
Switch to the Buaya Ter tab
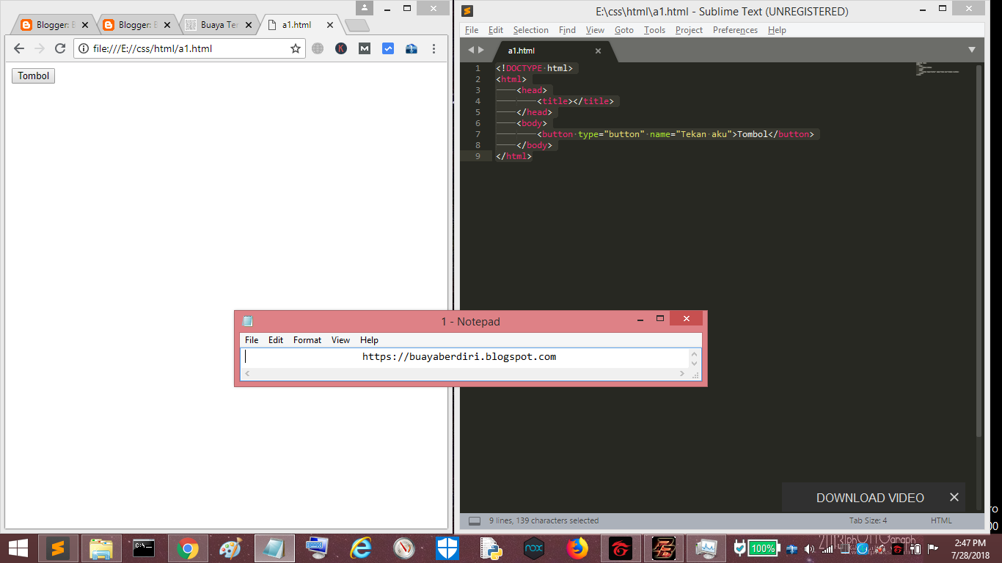tap(219, 25)
